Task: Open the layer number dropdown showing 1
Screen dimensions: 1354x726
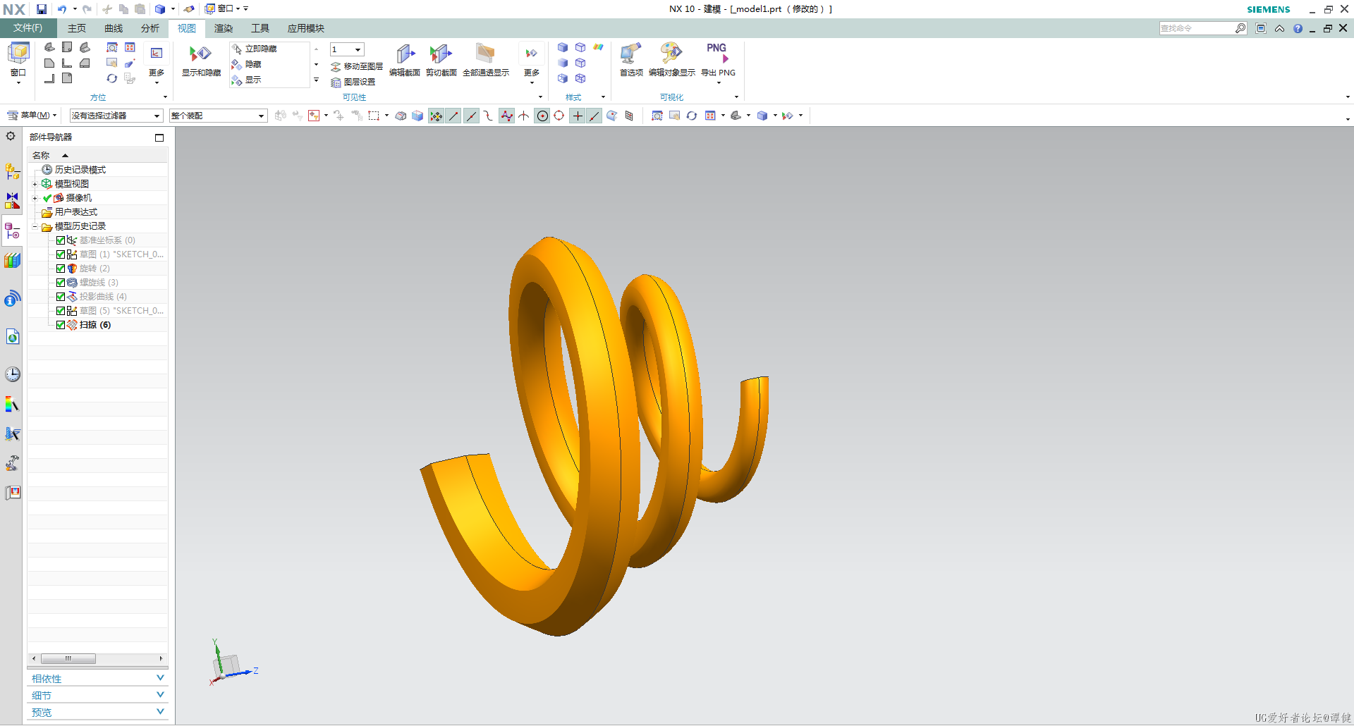Action: pyautogui.click(x=347, y=49)
